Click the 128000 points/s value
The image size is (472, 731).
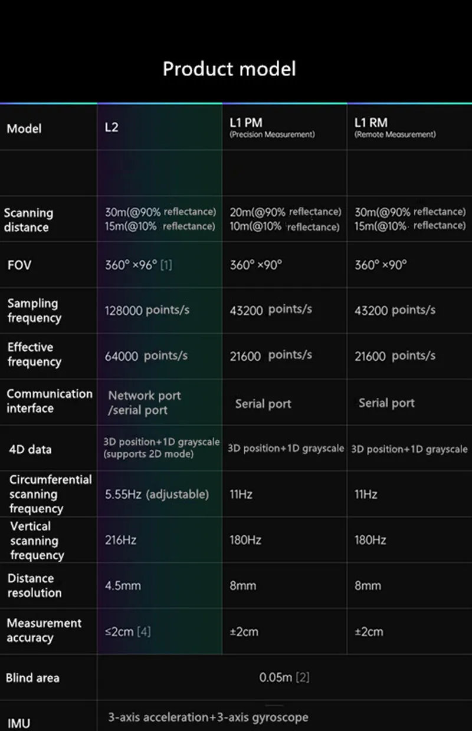tap(147, 310)
